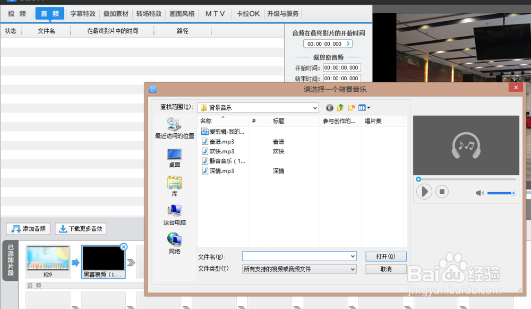Viewport: 531px width, 309px height.
Task: Open the view menu icon in dialog
Action: (364, 108)
